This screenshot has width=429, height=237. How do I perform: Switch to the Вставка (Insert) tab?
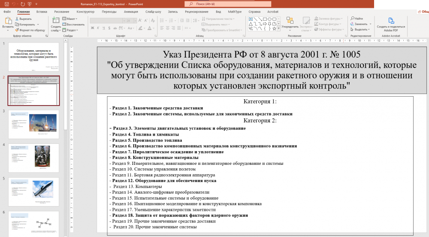(42, 12)
